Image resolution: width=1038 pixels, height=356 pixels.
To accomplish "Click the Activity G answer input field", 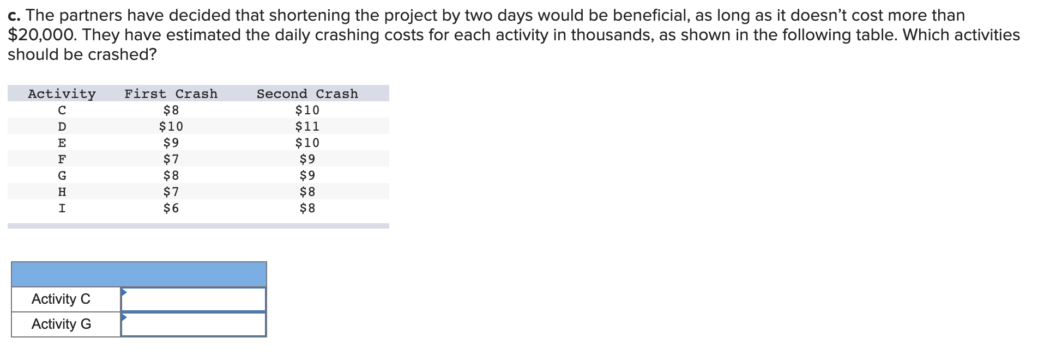I will coord(193,324).
